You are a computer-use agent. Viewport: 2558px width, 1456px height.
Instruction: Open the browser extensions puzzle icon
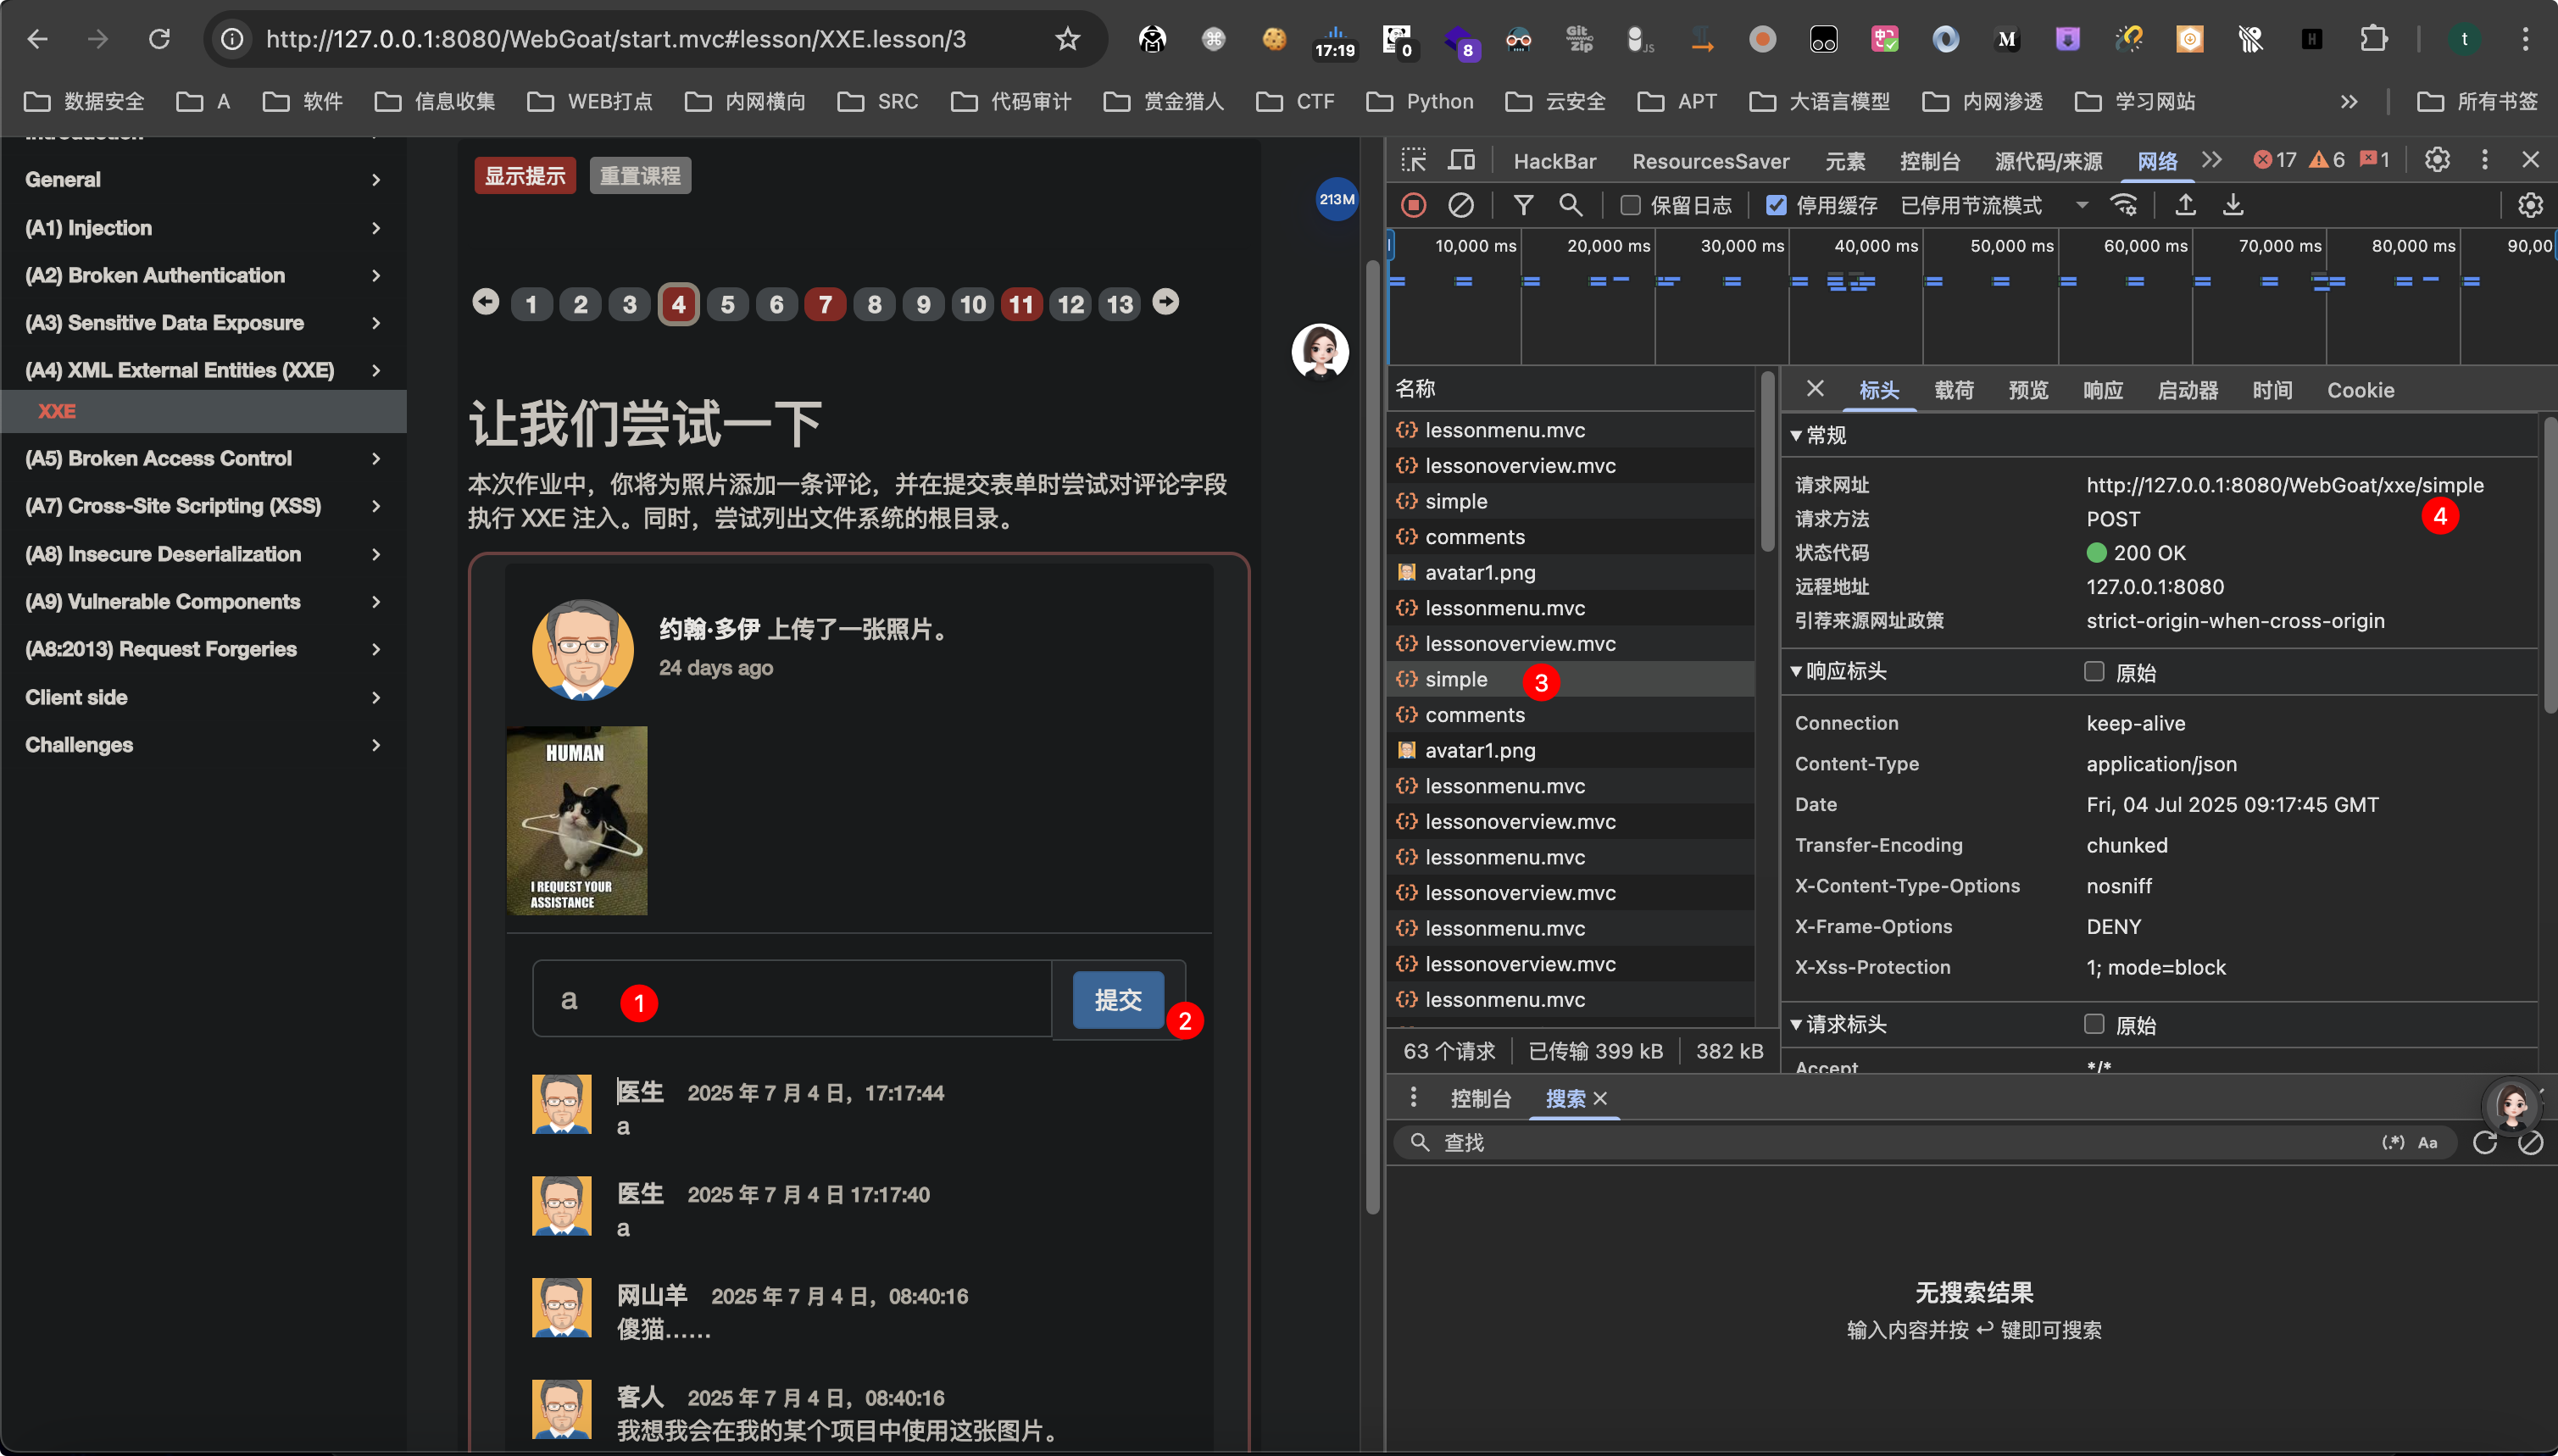(2373, 39)
